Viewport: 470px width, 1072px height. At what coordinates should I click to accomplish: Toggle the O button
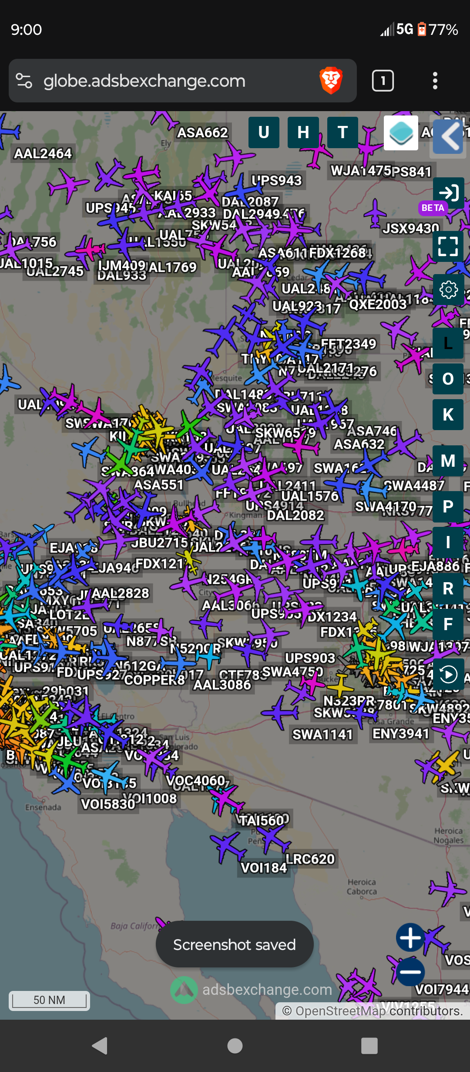tap(448, 379)
